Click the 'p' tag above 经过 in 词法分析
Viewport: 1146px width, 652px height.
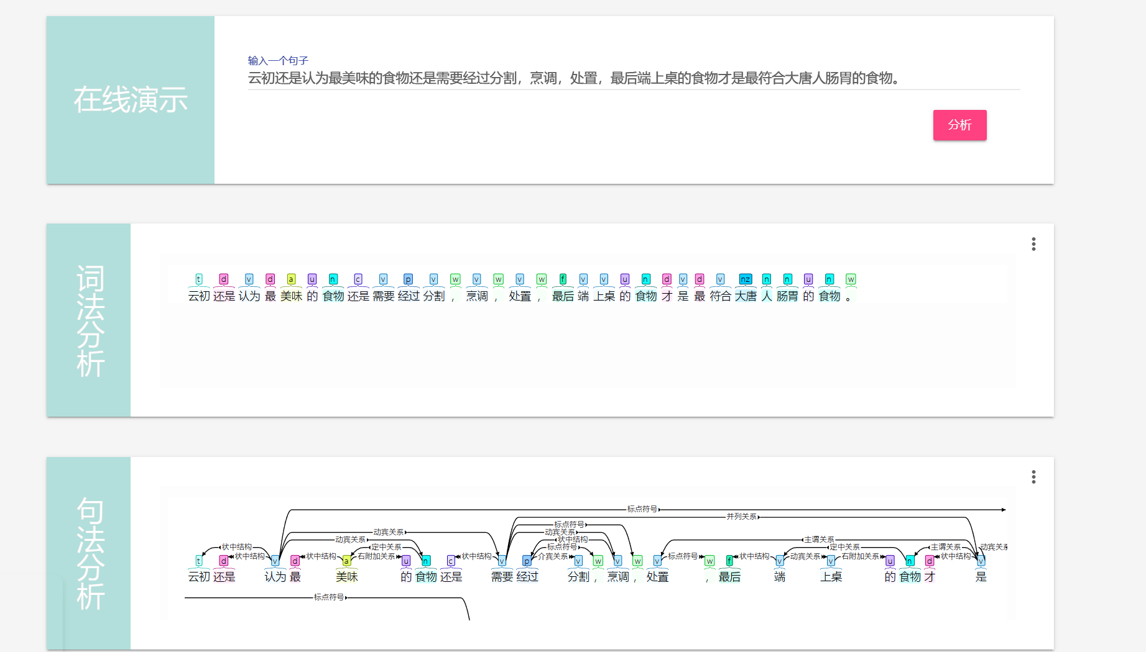(x=408, y=279)
